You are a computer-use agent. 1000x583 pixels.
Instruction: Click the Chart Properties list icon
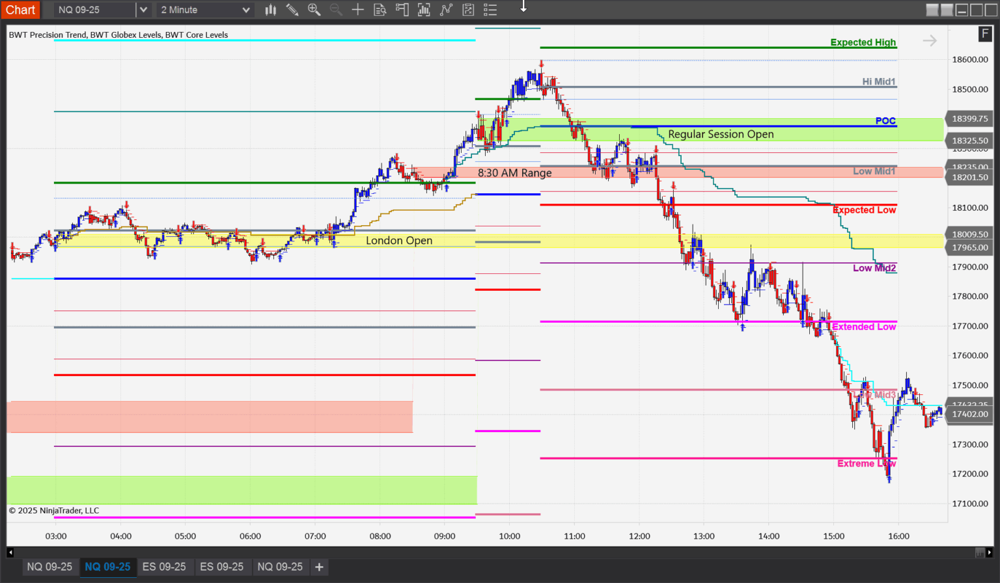pyautogui.click(x=490, y=10)
